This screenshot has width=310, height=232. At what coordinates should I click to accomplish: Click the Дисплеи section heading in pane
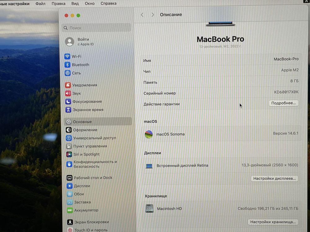[x=153, y=153]
